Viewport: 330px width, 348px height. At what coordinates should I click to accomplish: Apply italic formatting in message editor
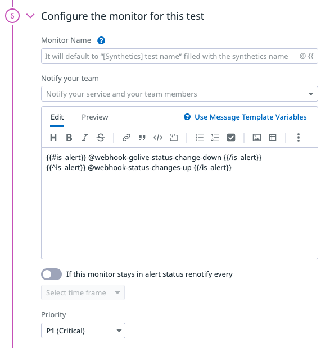tap(85, 138)
